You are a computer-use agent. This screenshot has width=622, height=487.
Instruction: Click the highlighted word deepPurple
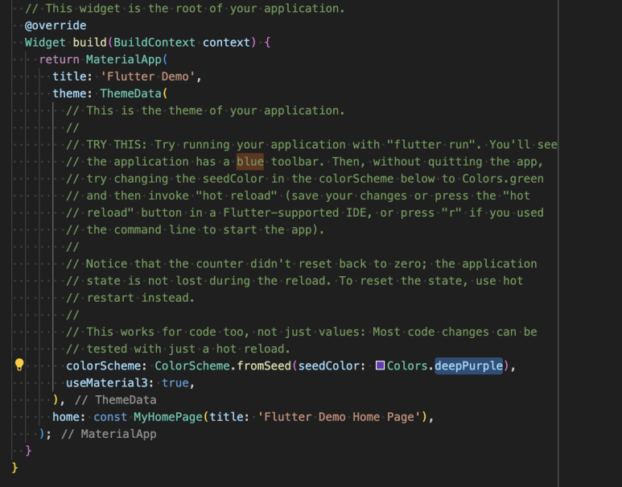tap(468, 365)
